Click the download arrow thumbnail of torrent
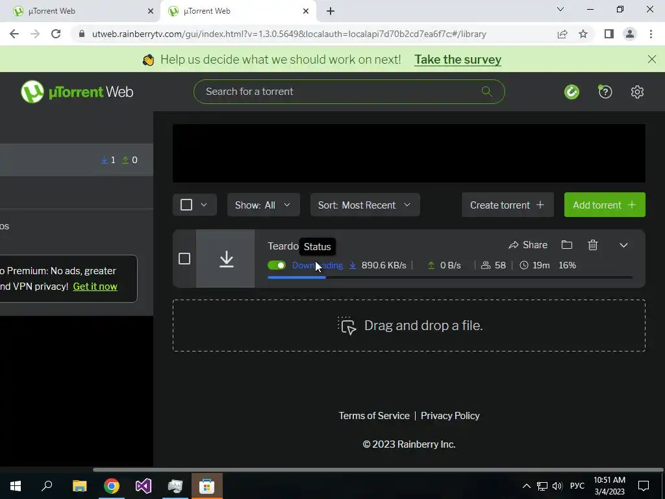The image size is (665, 499). pyautogui.click(x=225, y=259)
